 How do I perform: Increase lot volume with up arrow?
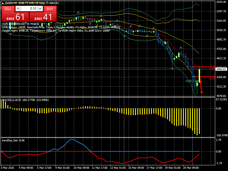tap(40, 9)
